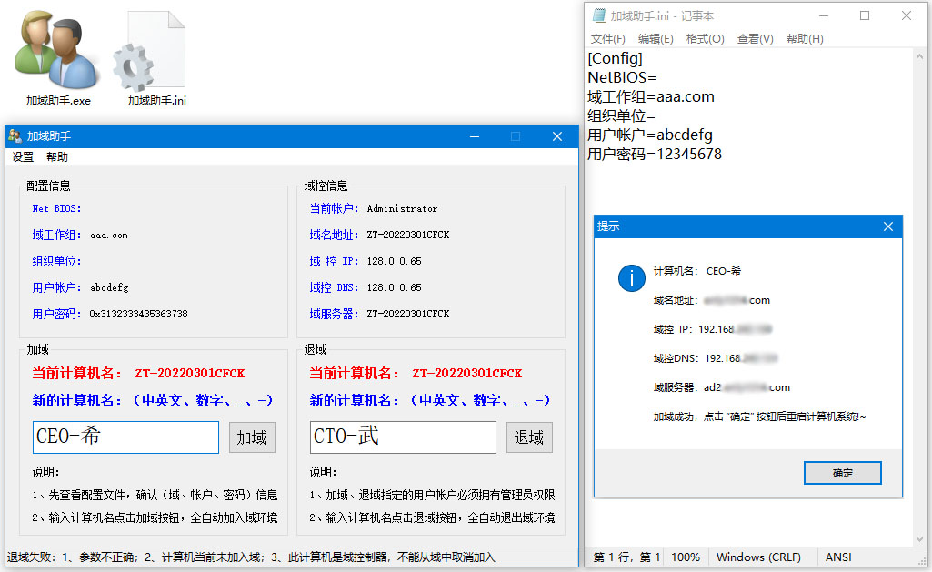The height and width of the screenshot is (572, 932).
Task: Click the Notepad icon on 加域助手.ini title bar
Action: (599, 15)
